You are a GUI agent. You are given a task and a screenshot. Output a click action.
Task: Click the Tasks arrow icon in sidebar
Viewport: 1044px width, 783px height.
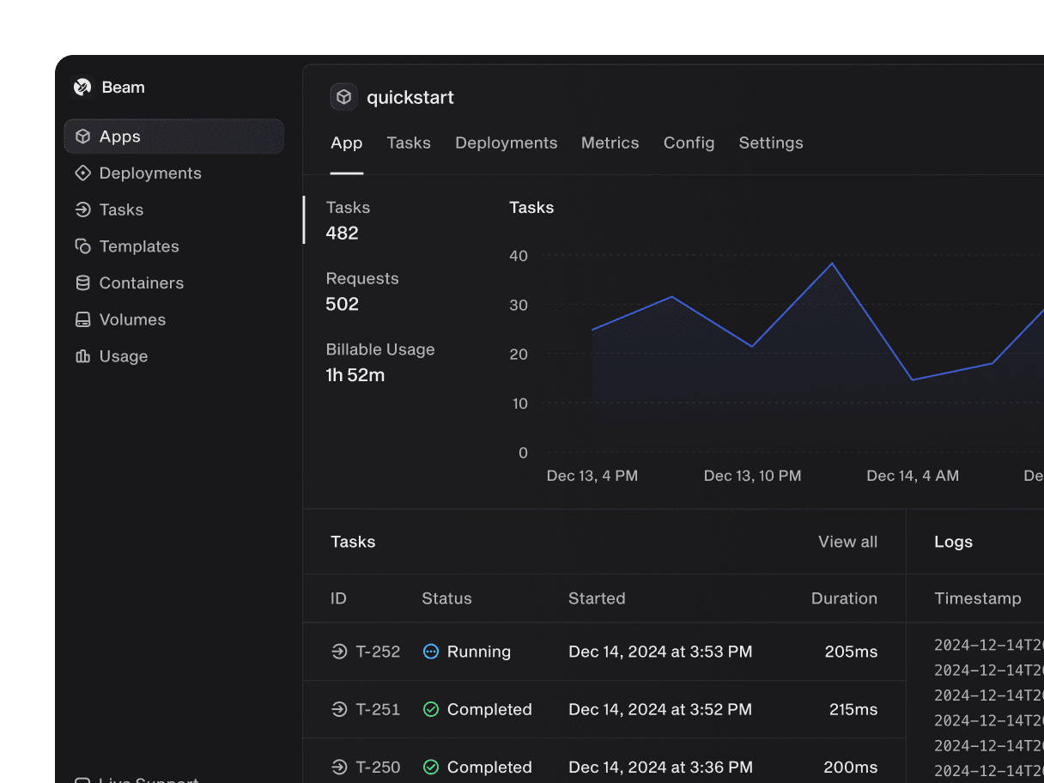82,209
